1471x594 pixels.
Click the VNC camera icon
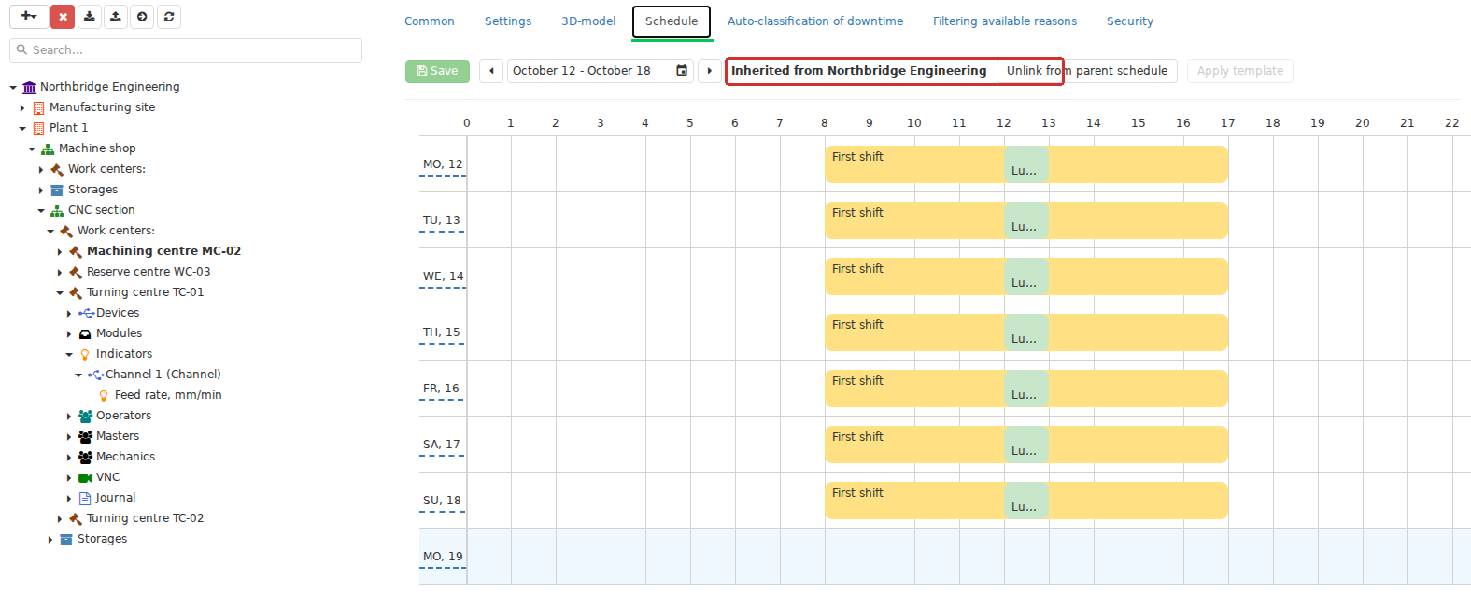[x=85, y=477]
